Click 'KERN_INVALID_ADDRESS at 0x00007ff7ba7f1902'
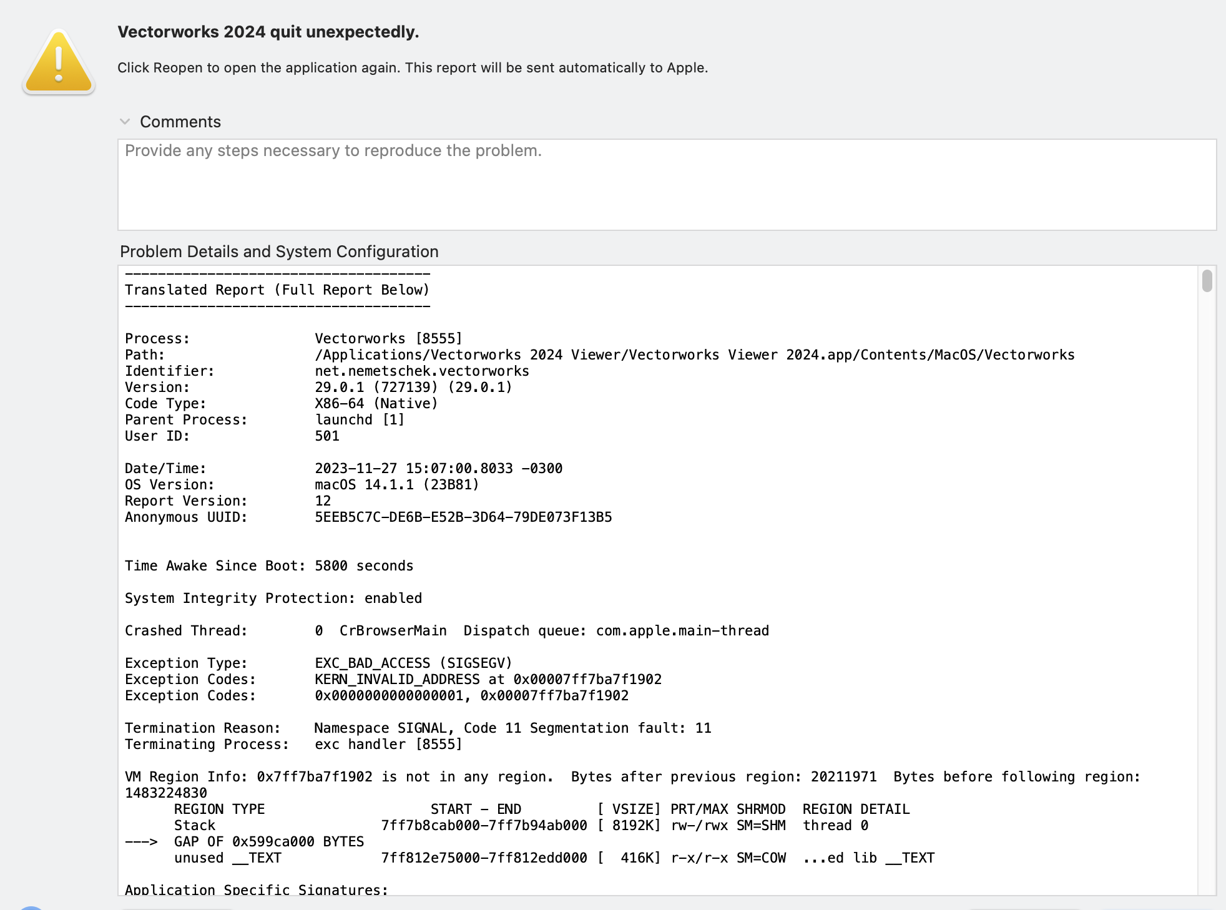Screen dimensions: 1226x910 (x=488, y=679)
